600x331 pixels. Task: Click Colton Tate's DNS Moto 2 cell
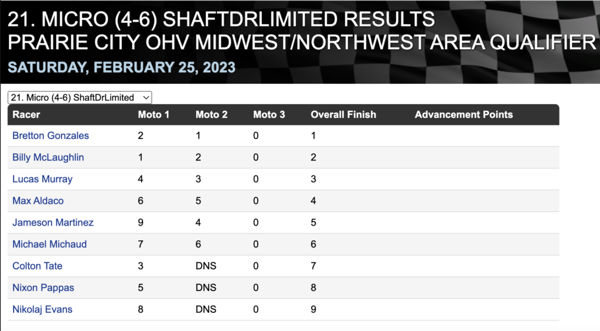pyautogui.click(x=206, y=266)
